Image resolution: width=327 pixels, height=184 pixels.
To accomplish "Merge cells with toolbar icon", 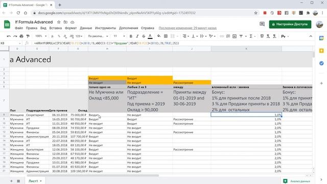I will 173,36.
